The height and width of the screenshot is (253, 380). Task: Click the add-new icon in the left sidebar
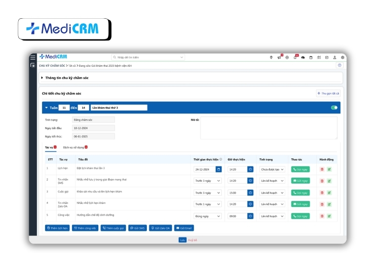(33, 65)
